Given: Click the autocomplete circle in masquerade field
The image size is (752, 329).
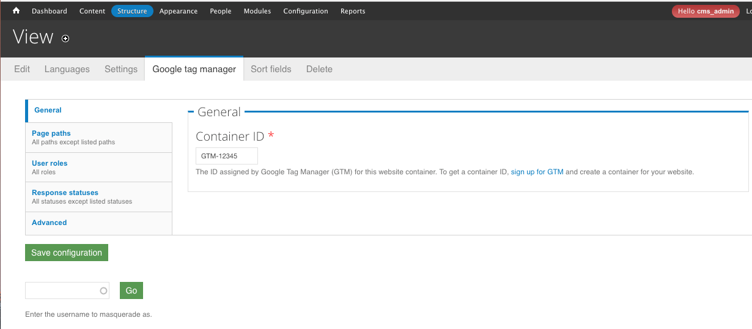Looking at the screenshot, I should pyautogui.click(x=103, y=291).
